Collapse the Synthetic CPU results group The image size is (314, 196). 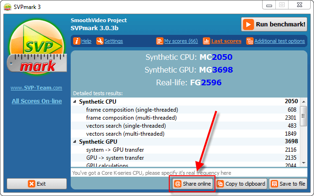(x=75, y=102)
